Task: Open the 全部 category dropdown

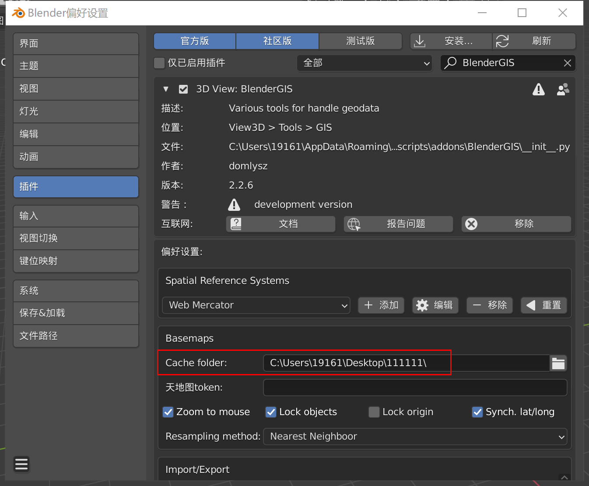Action: 365,63
